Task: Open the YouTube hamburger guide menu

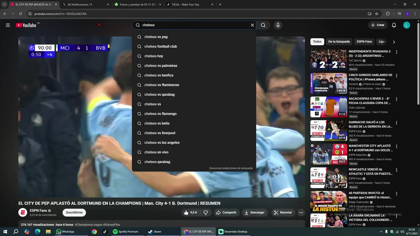Action: click(x=8, y=25)
